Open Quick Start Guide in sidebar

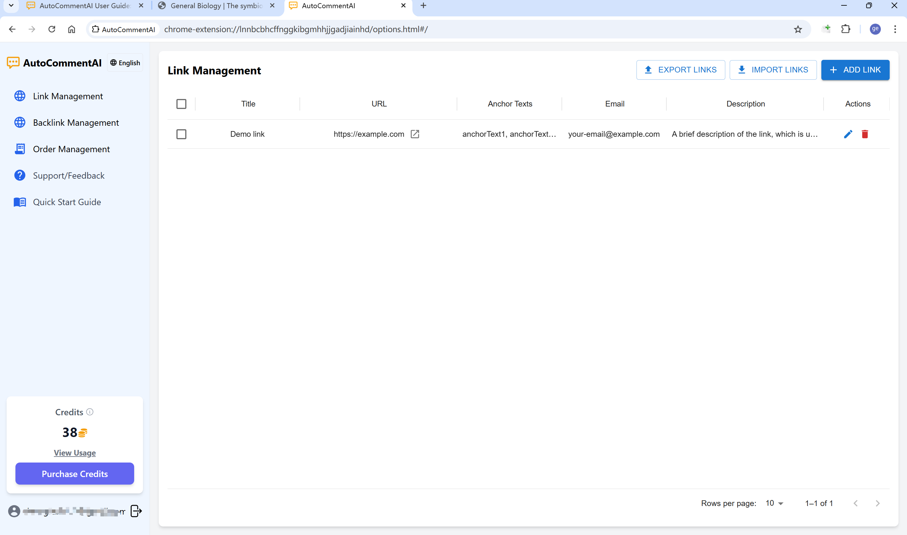coord(67,202)
